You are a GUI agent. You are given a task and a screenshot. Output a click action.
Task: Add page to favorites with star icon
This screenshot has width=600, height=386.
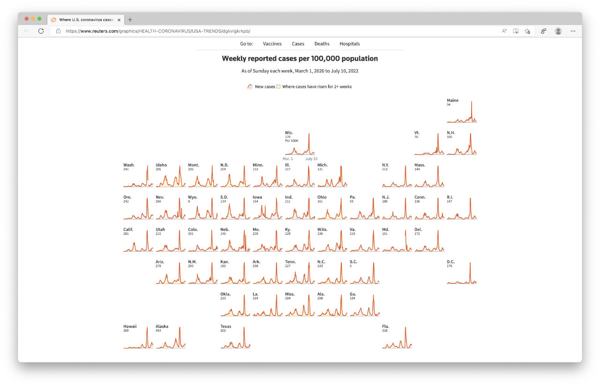[527, 31]
